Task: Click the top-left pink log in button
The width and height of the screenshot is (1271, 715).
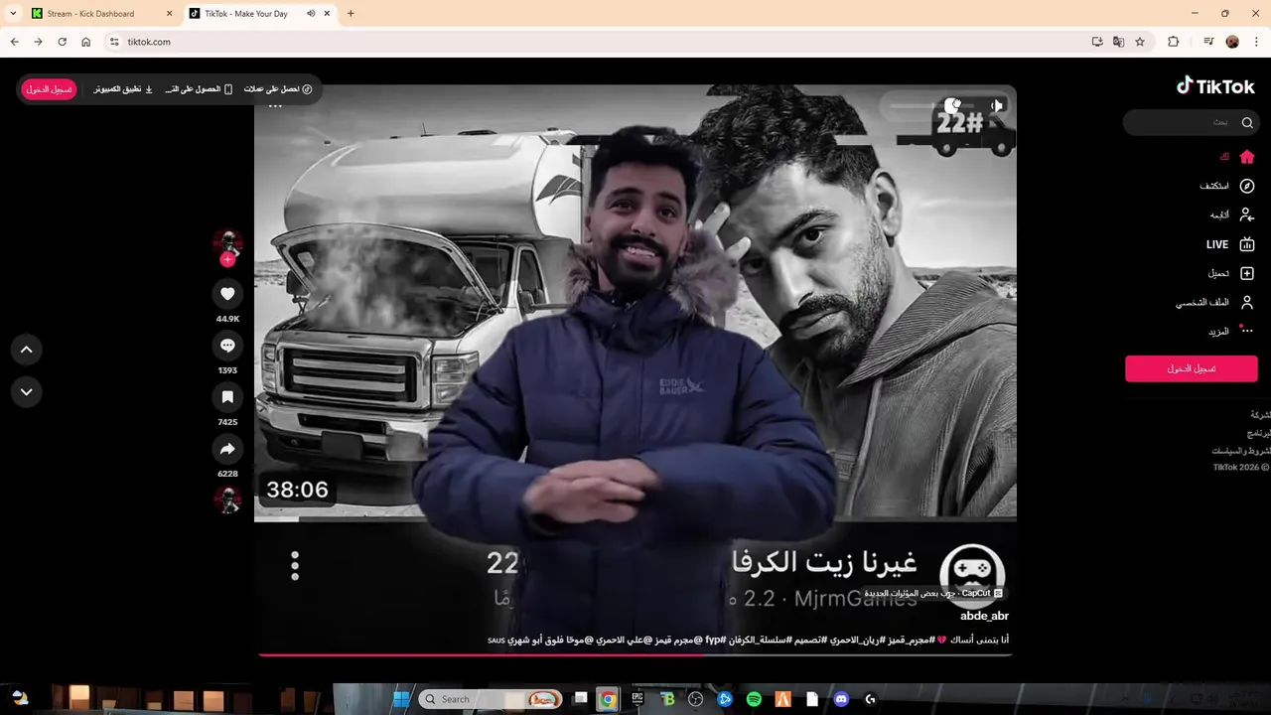Action: tap(50, 89)
